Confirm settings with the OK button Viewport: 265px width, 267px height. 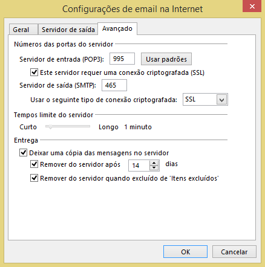(185, 252)
